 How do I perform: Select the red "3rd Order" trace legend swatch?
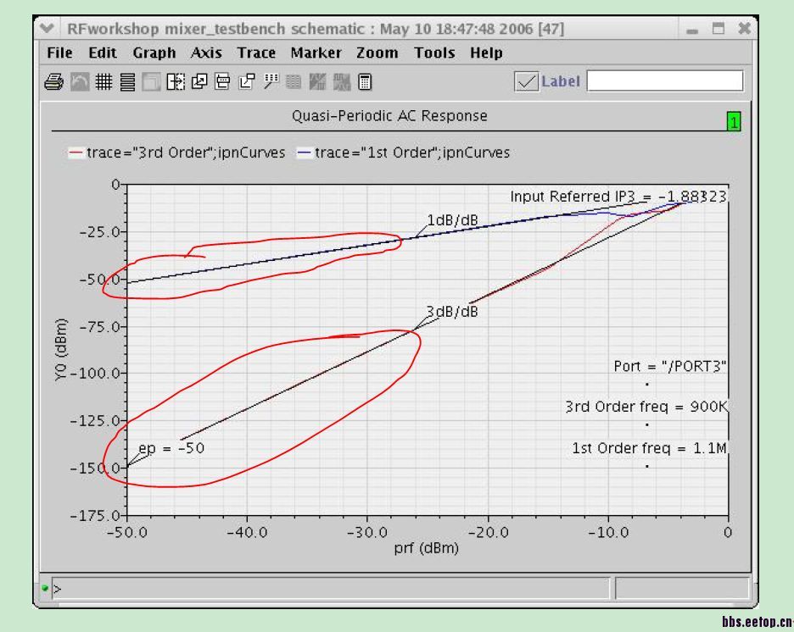(76, 152)
